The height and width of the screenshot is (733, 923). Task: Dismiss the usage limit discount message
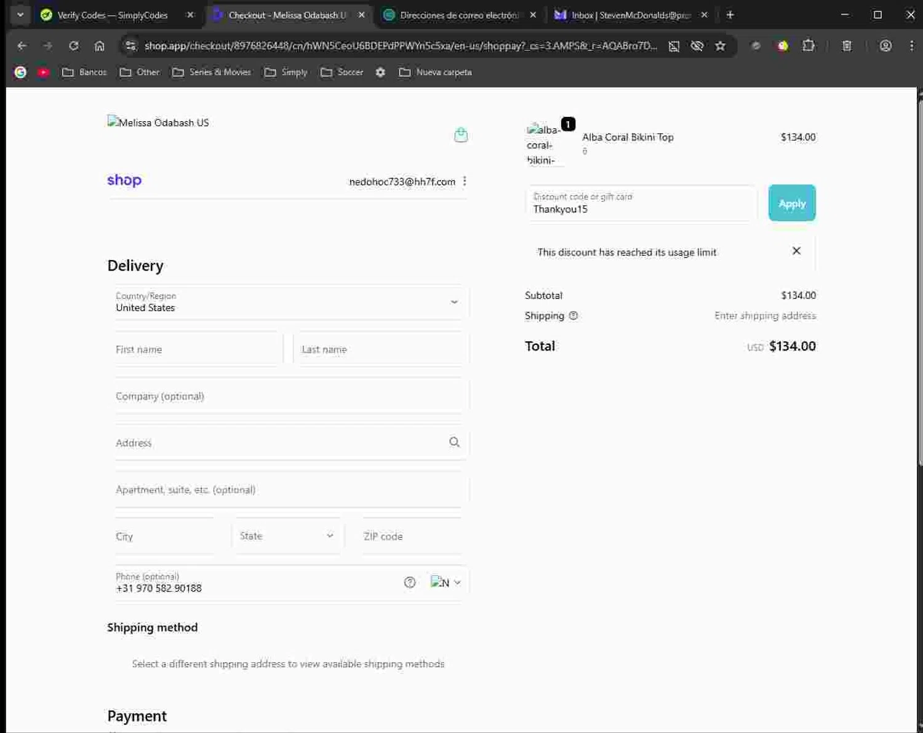point(796,251)
